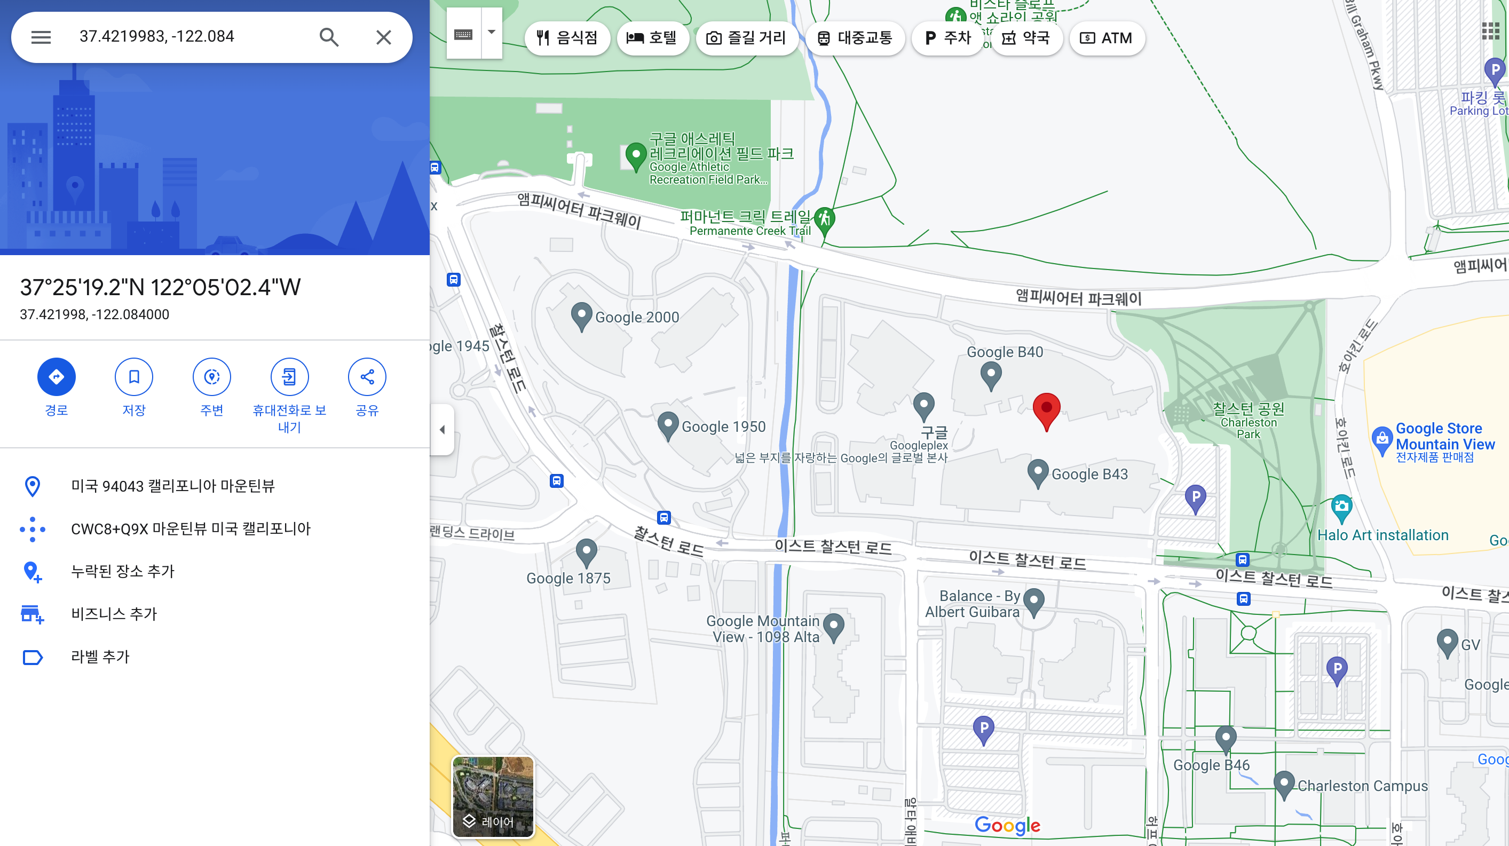Toggle the ATM filter chip
Viewport: 1509px width, 846px height.
[x=1107, y=38]
